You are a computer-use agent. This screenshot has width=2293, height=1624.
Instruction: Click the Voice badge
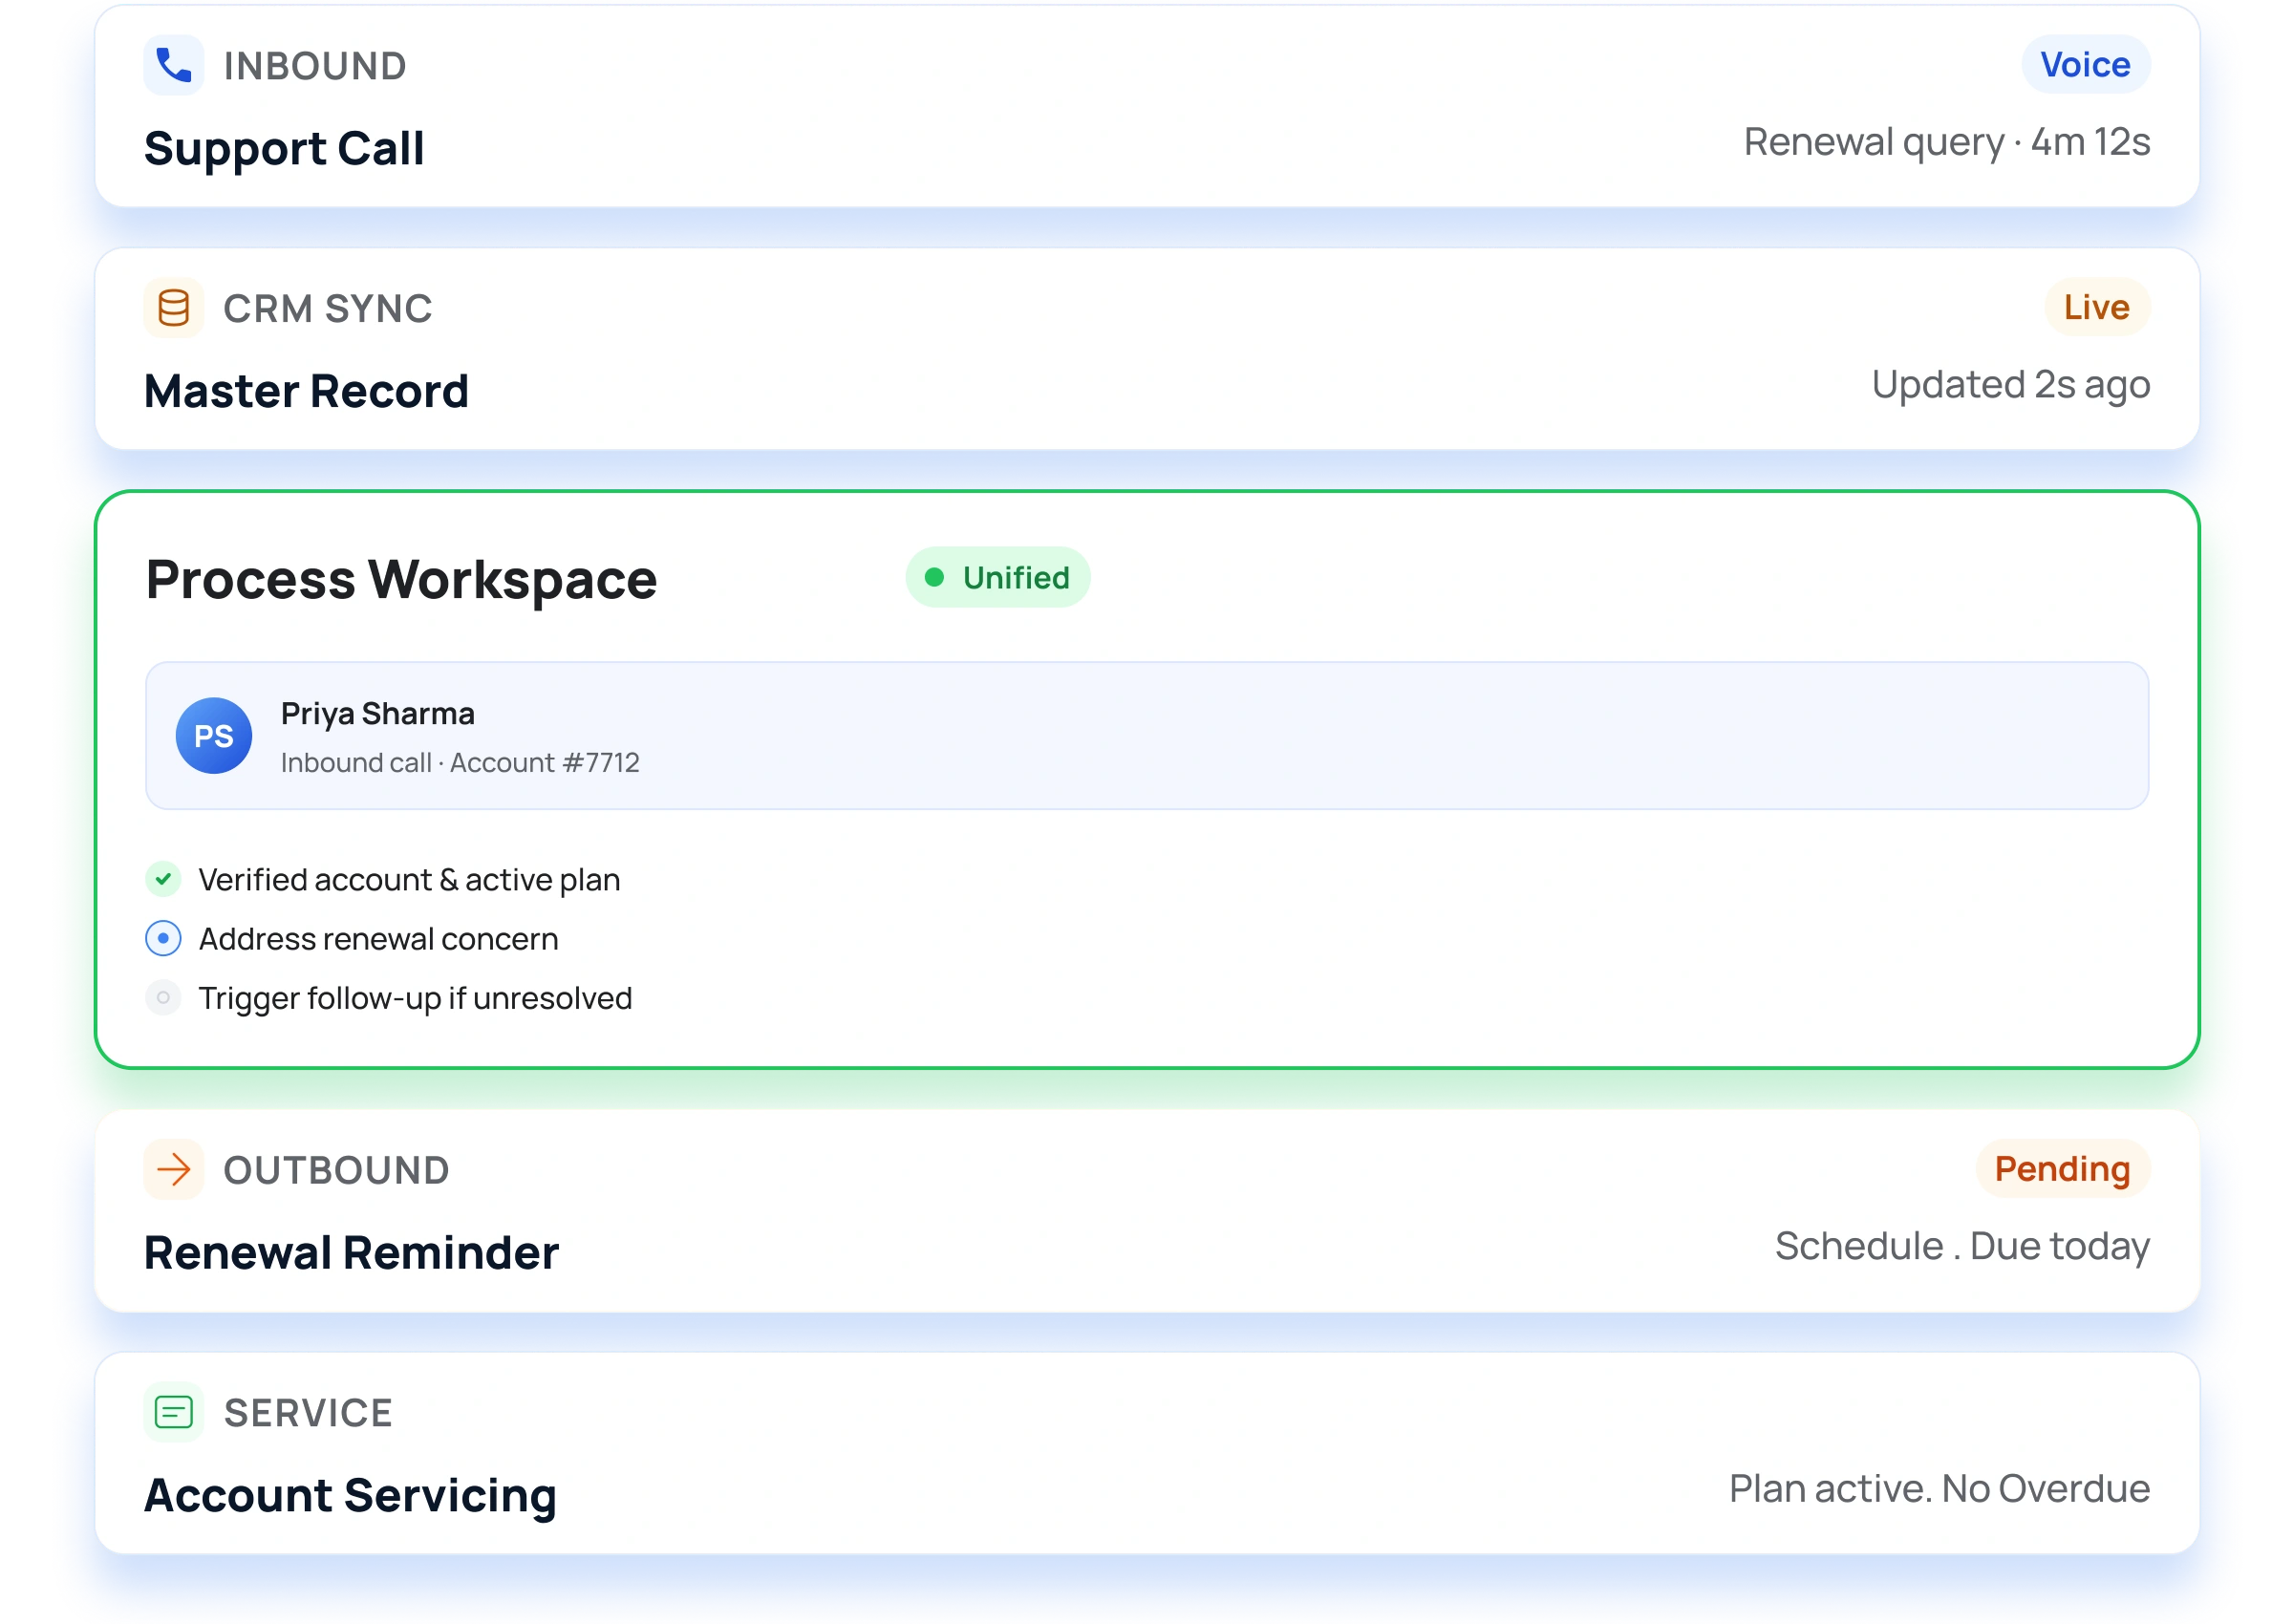2085,65
